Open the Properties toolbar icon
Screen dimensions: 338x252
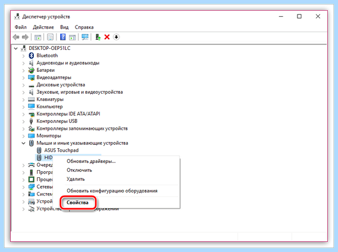pyautogui.click(x=50, y=37)
